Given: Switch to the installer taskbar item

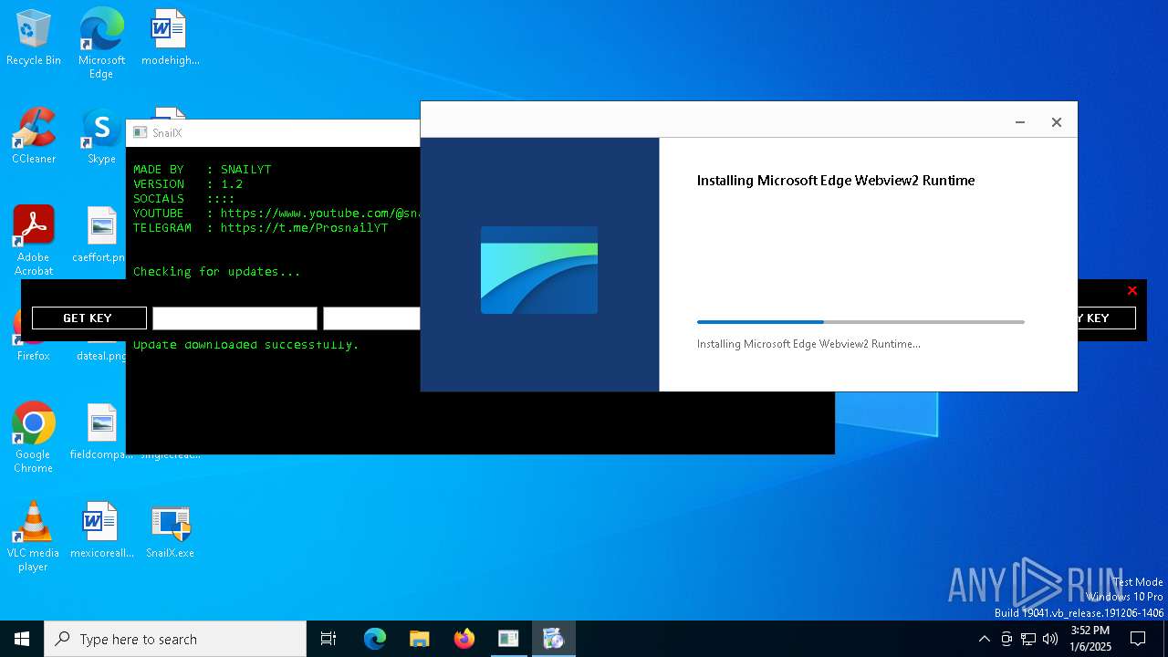Looking at the screenshot, I should (x=553, y=639).
